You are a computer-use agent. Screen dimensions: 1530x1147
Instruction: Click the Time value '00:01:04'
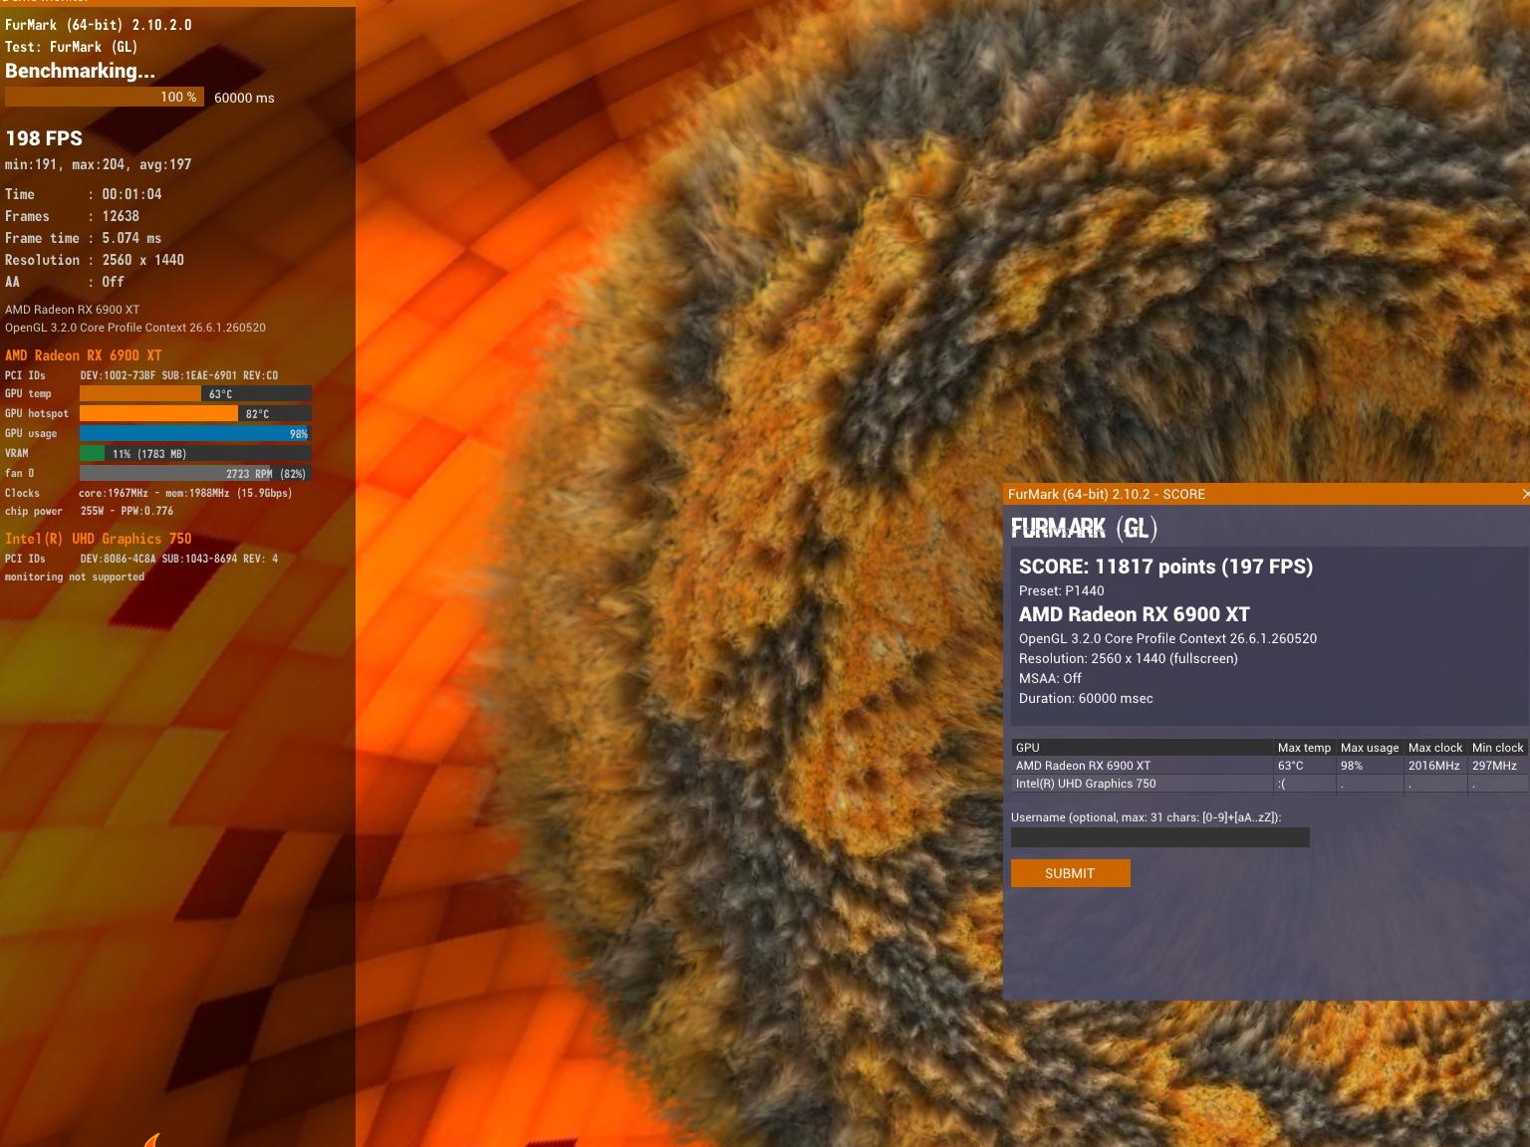click(131, 194)
